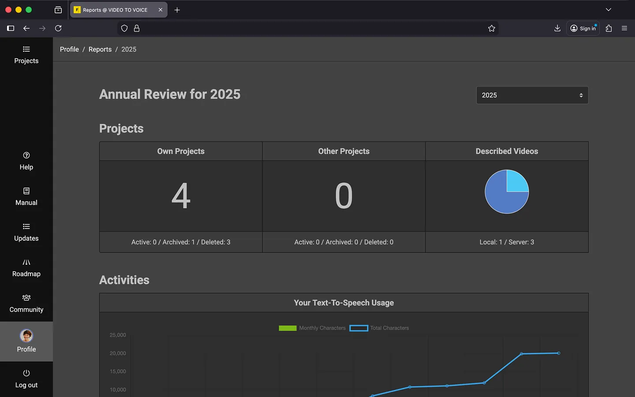635x397 pixels.
Task: Toggle the browser sidebar panel
Action: point(11,28)
